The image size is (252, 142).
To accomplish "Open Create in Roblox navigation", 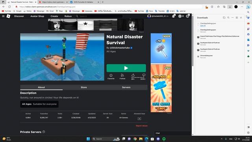I will (54, 16).
